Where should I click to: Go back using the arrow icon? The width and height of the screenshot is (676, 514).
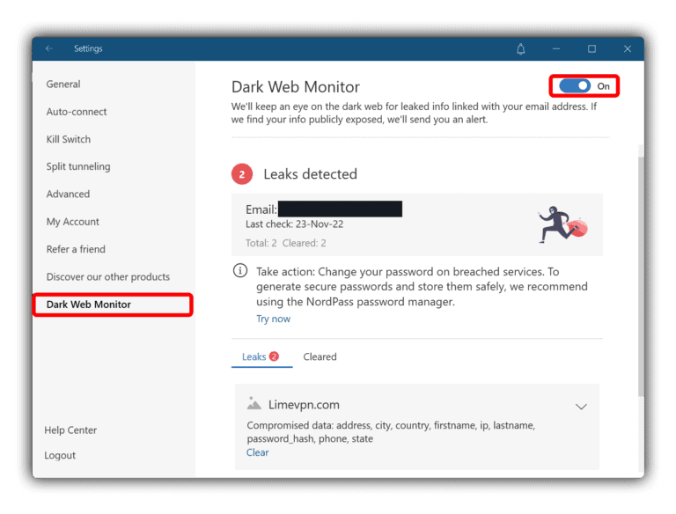point(49,48)
